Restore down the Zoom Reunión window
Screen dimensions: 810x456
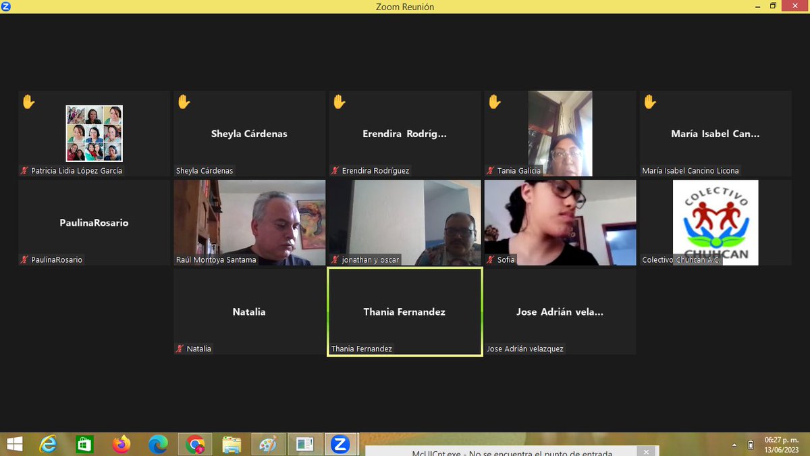774,6
